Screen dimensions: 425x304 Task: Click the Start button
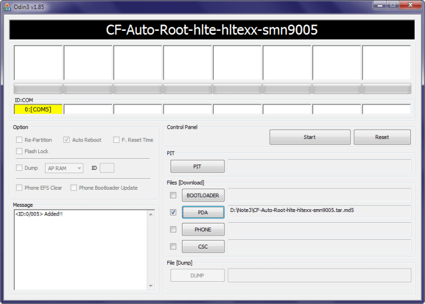[x=310, y=137]
